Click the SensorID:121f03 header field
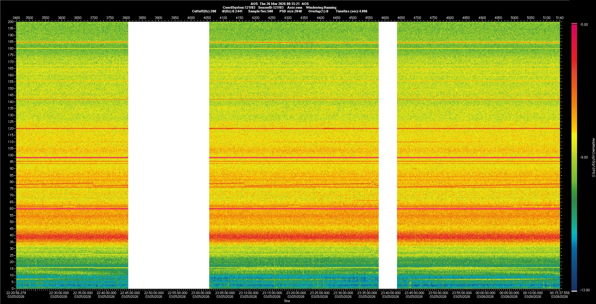Image resolution: width=596 pixels, height=304 pixels. 271,7
